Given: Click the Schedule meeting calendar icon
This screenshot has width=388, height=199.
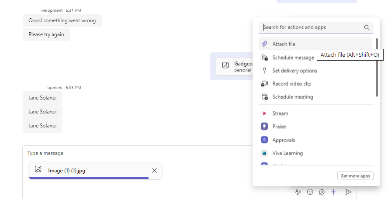Looking at the screenshot, I should [x=264, y=96].
